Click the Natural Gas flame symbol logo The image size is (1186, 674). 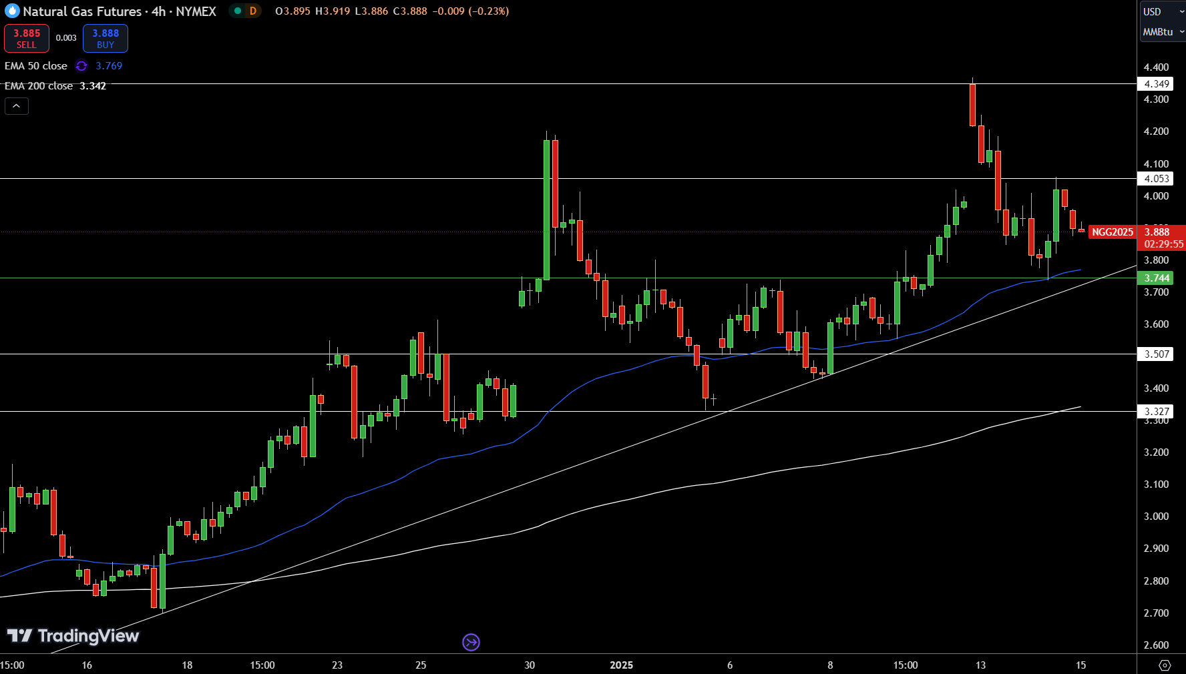point(12,11)
